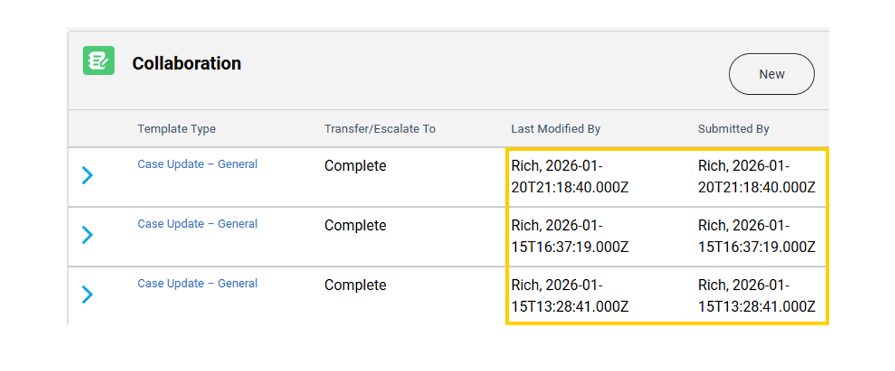Open the third Case Update – General link
This screenshot has height=371, width=895.
pos(197,283)
